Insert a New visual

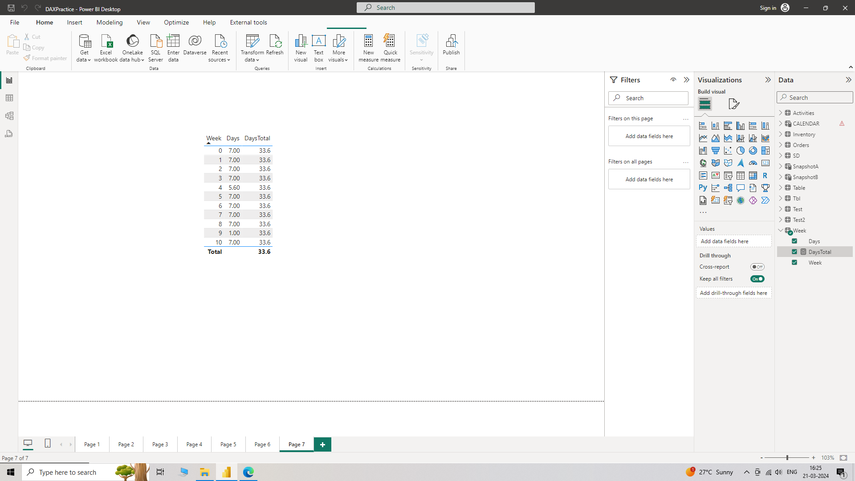(x=301, y=48)
